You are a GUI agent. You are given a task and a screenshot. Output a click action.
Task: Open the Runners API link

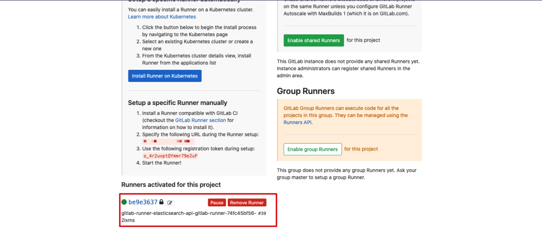tap(298, 122)
